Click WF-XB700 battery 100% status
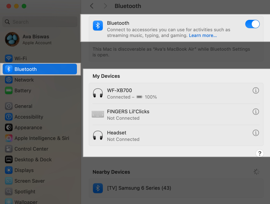Image resolution: width=270 pixels, height=204 pixels. (x=147, y=97)
